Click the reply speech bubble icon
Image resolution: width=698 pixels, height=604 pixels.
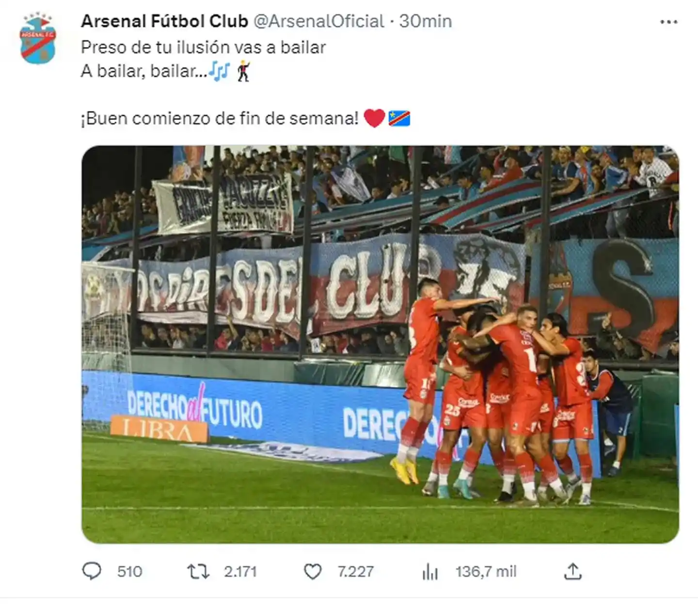click(x=92, y=572)
